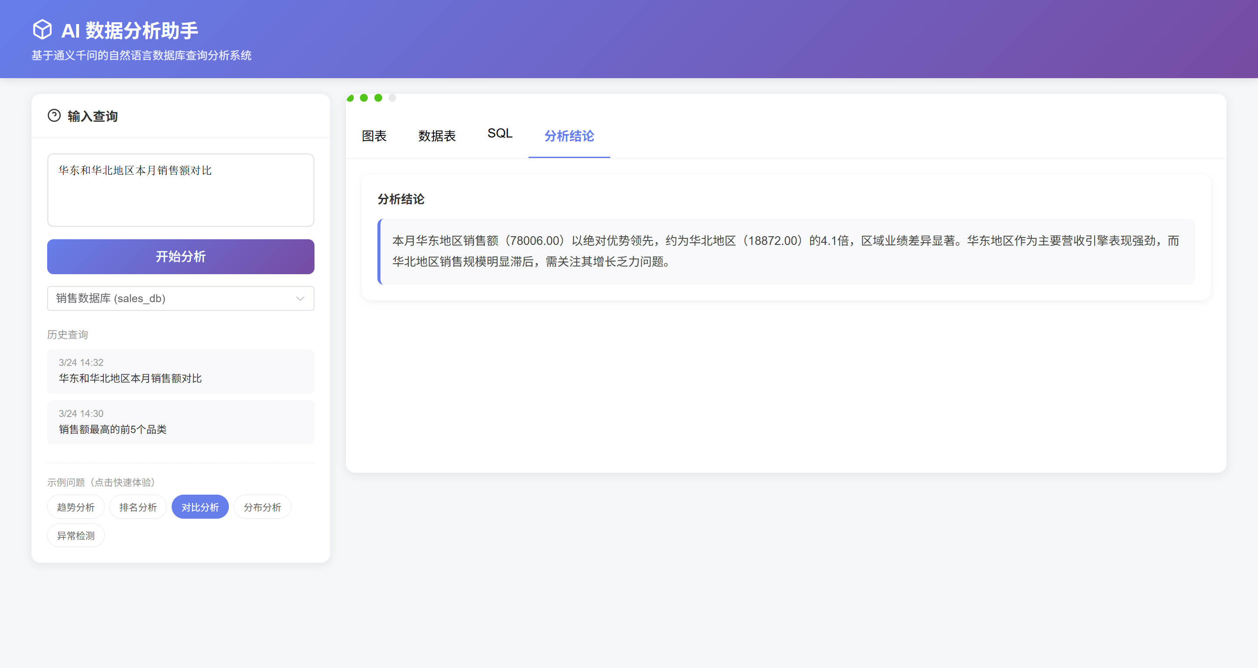This screenshot has width=1258, height=668.
Task: Pick the 异常检测 example tag
Action: [x=76, y=536]
